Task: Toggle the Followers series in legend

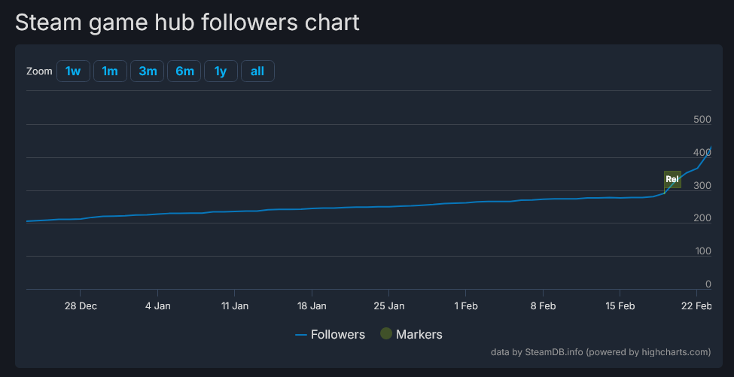Action: [x=338, y=334]
